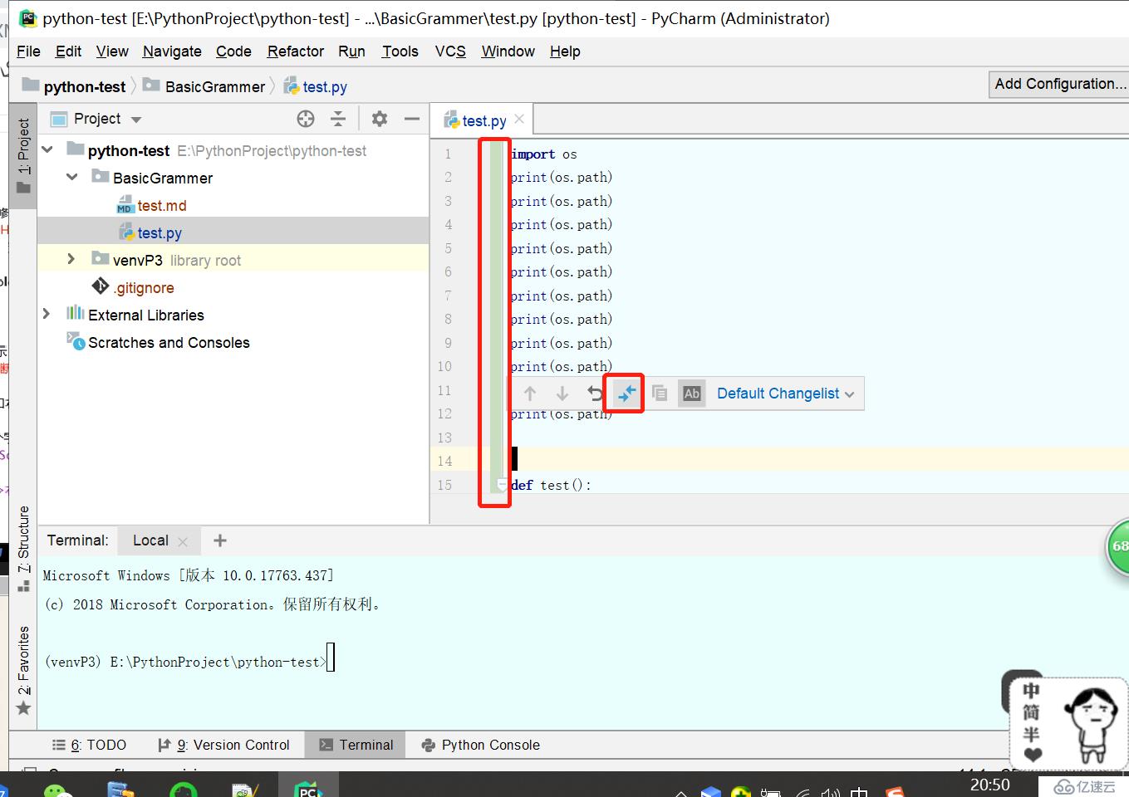Screen dimensions: 1129x797
Task: Click line number 14 in gutter
Action: point(444,461)
